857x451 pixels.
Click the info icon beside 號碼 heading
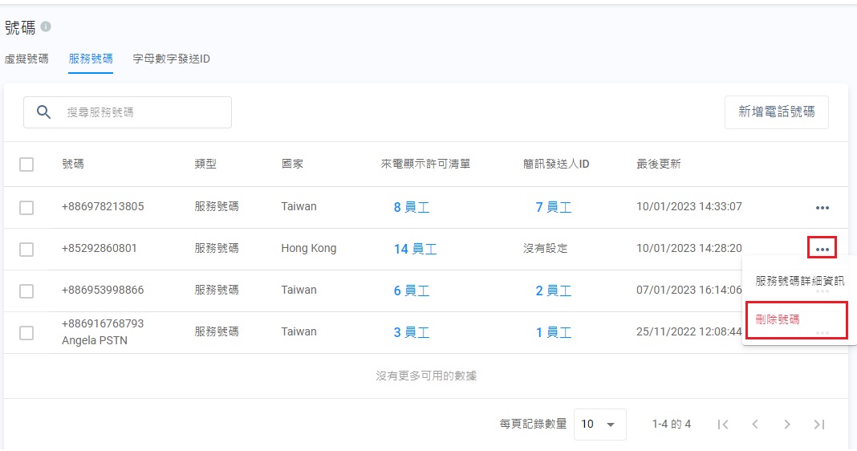click(x=46, y=26)
